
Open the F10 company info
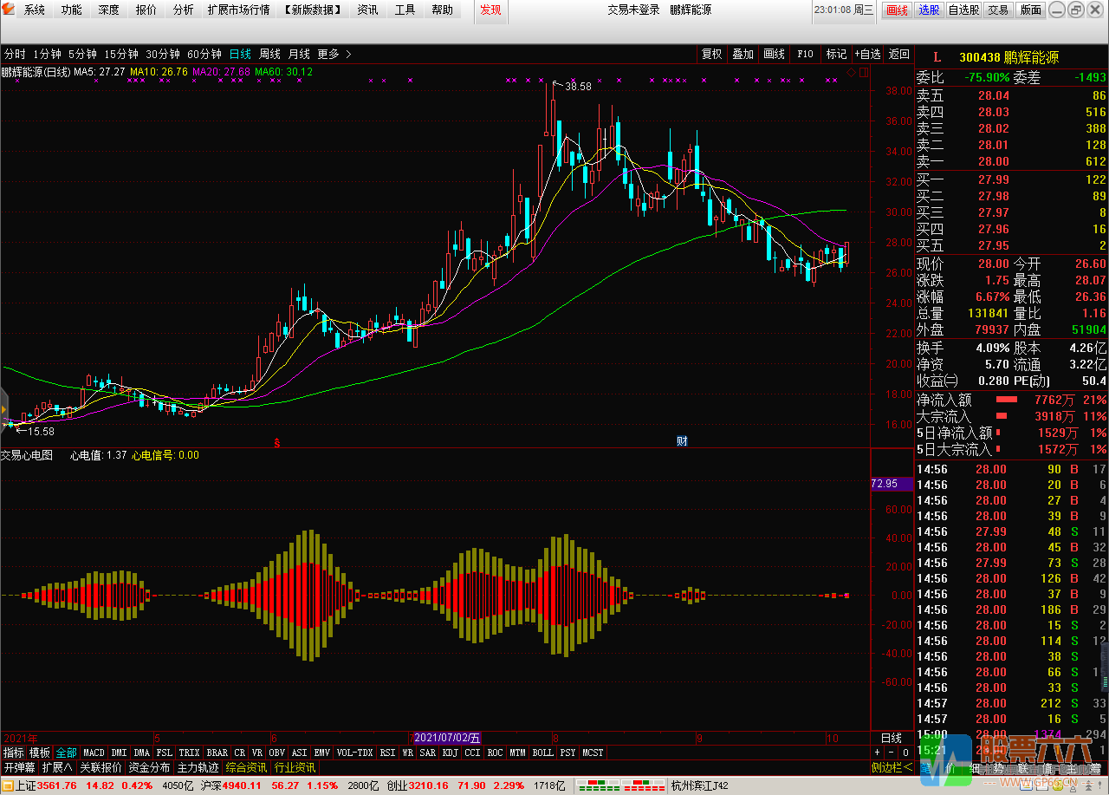coord(805,54)
